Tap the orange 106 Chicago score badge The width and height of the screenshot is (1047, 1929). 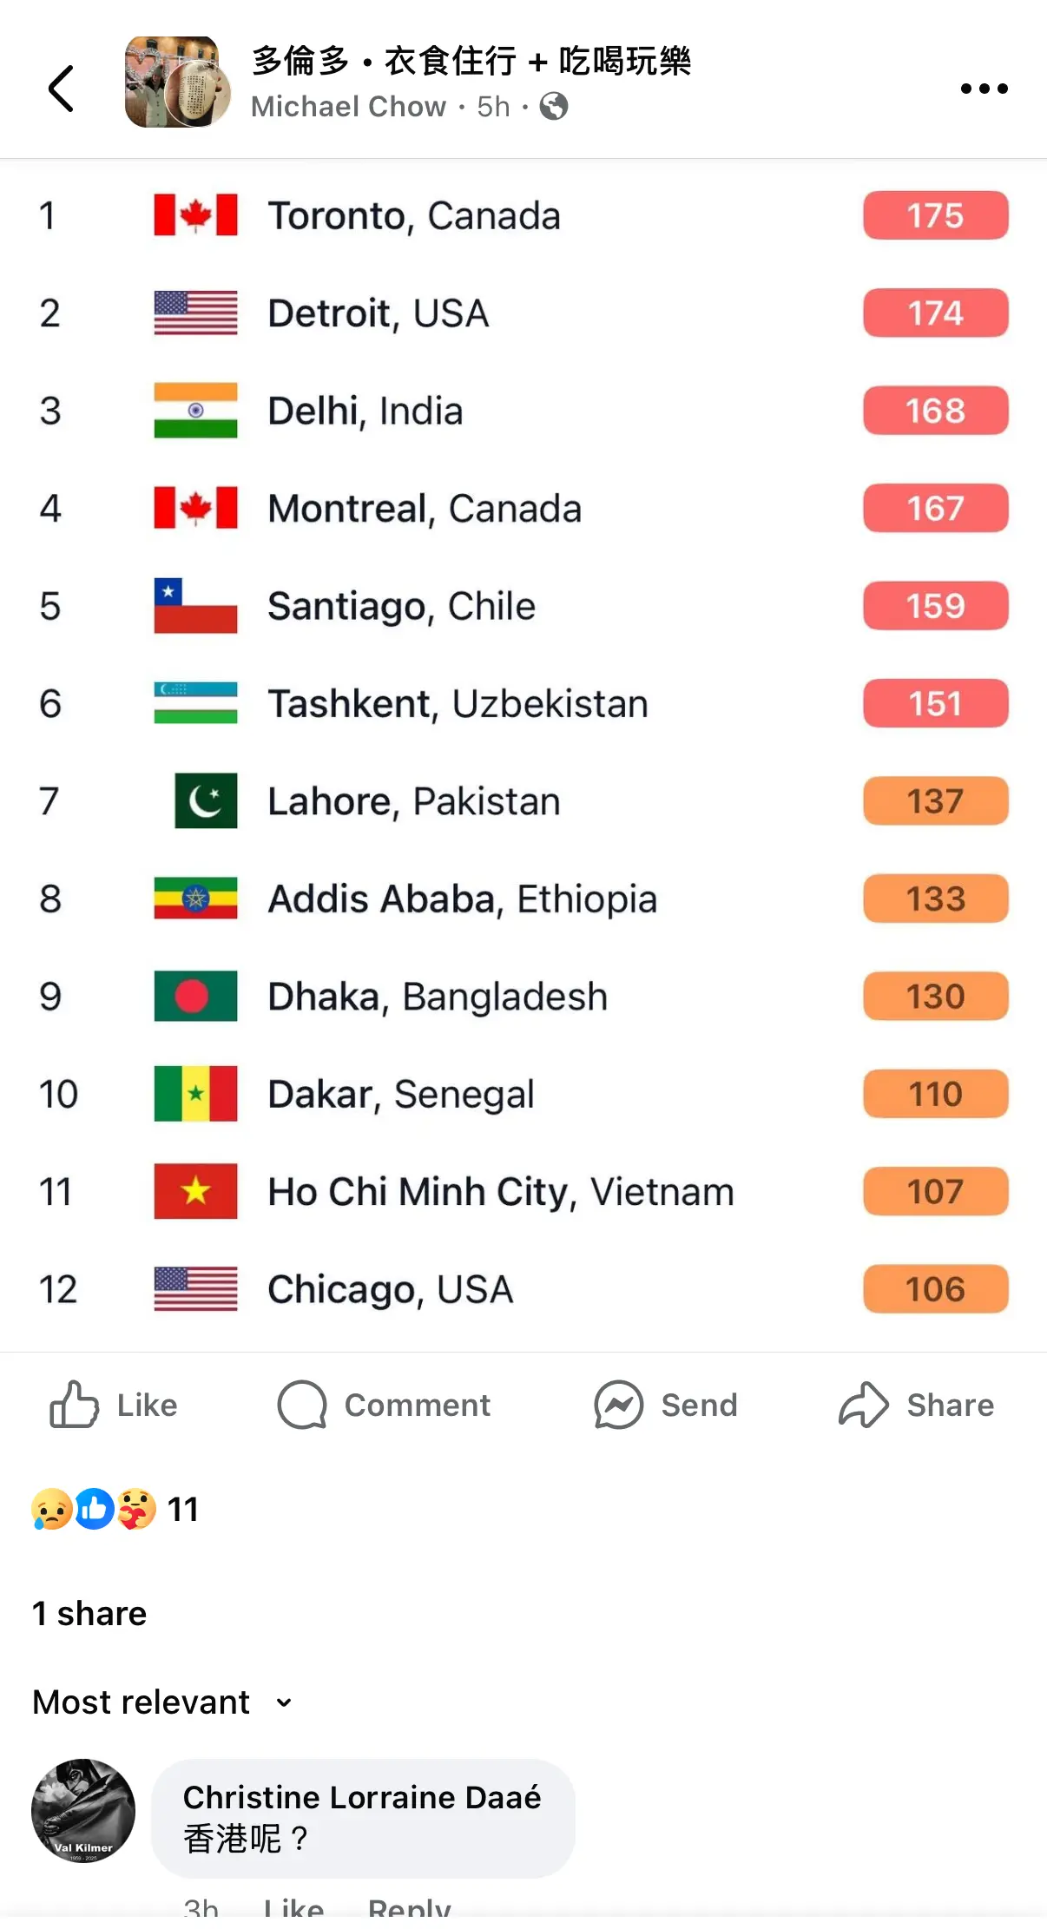point(936,1289)
